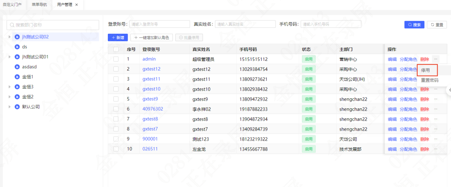451x187 pixels.
Task: Click the 默认公司 company icon
Action: (x=17, y=107)
